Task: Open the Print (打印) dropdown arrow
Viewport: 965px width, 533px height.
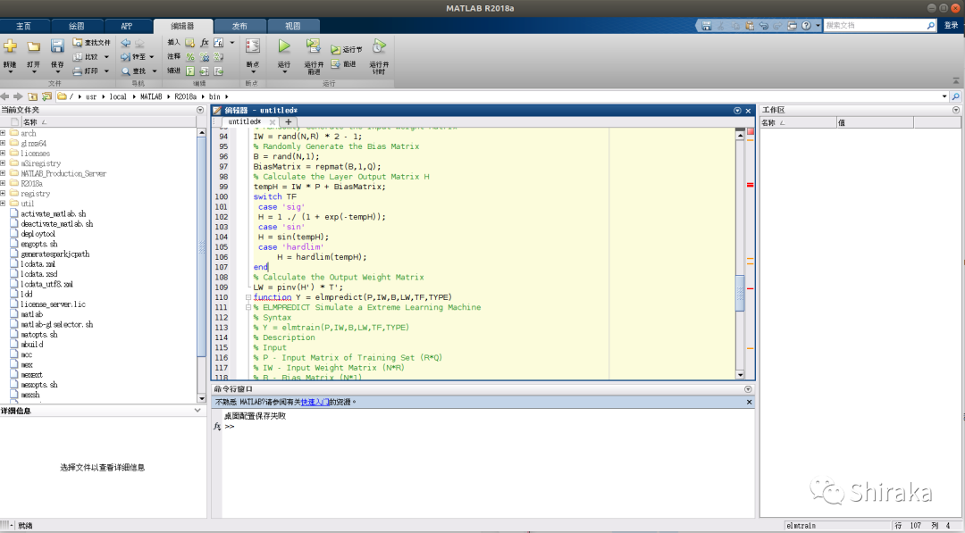Action: tap(105, 71)
